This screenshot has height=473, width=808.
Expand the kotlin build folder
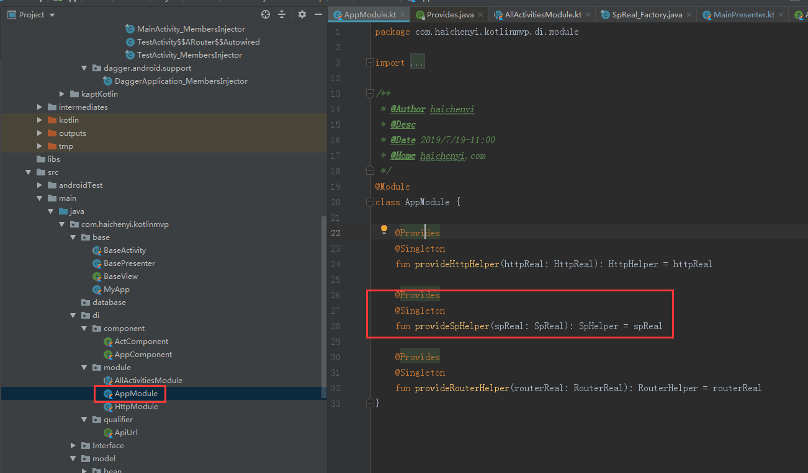click(40, 120)
